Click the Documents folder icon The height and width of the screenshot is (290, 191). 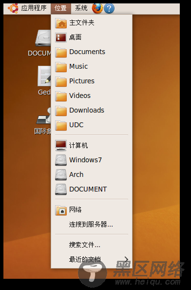[61, 52]
